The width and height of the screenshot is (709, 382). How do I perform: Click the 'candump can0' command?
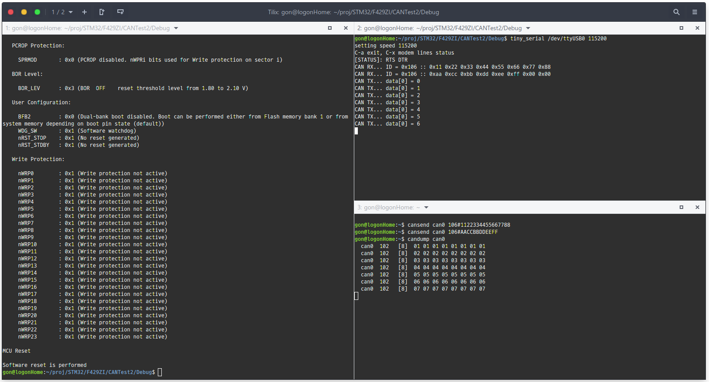coord(426,239)
